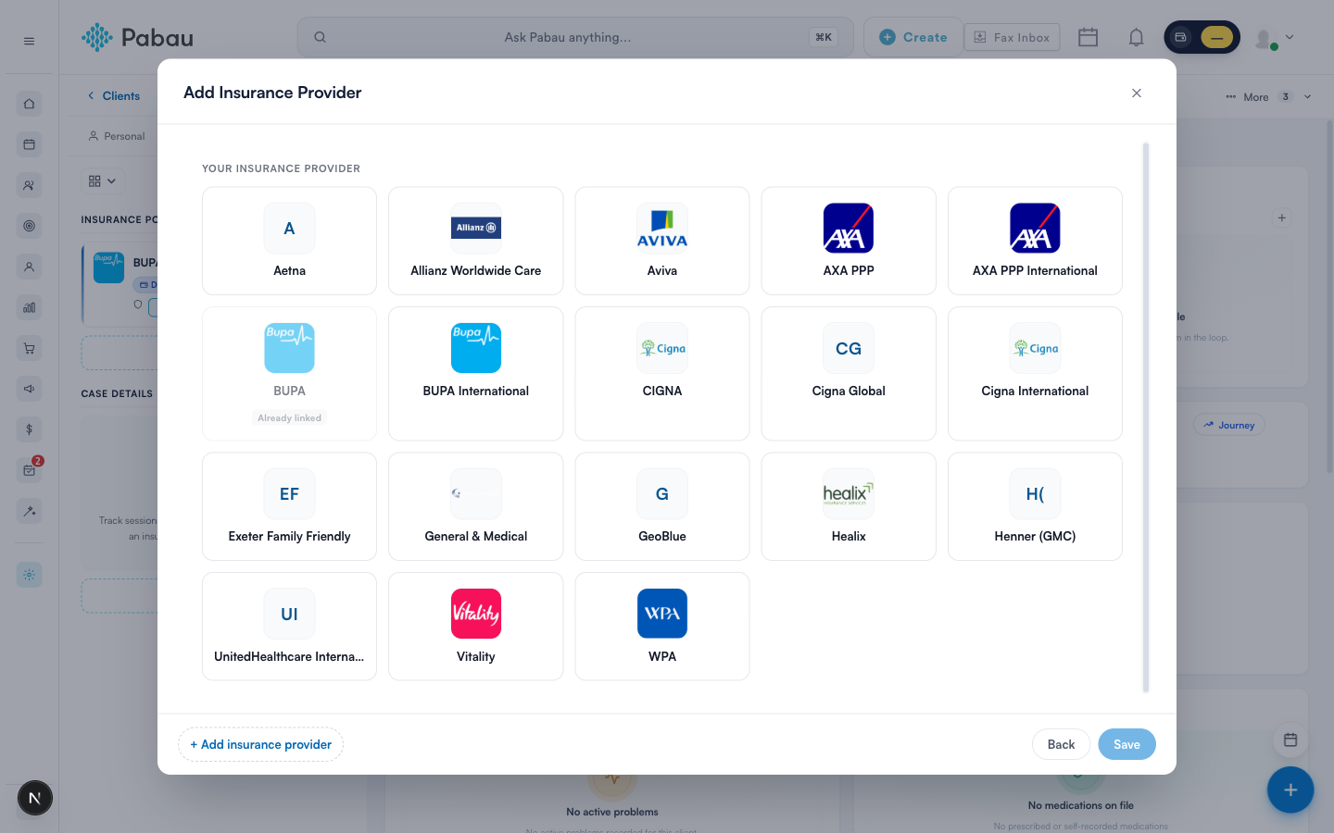Pick the Cigna Global provider card
The height and width of the screenshot is (833, 1334).
tap(849, 374)
